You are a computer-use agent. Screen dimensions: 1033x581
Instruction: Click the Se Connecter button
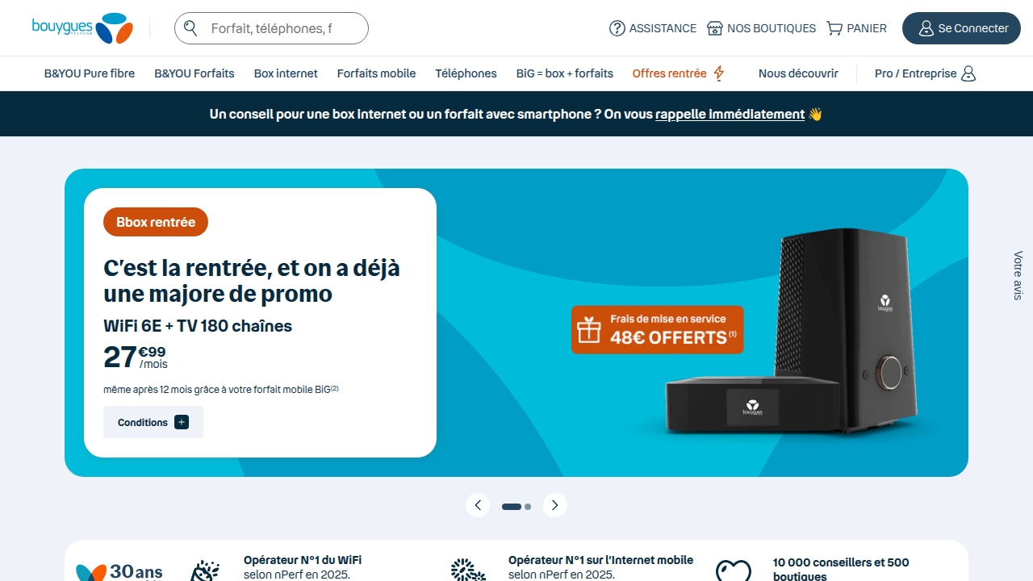(961, 28)
